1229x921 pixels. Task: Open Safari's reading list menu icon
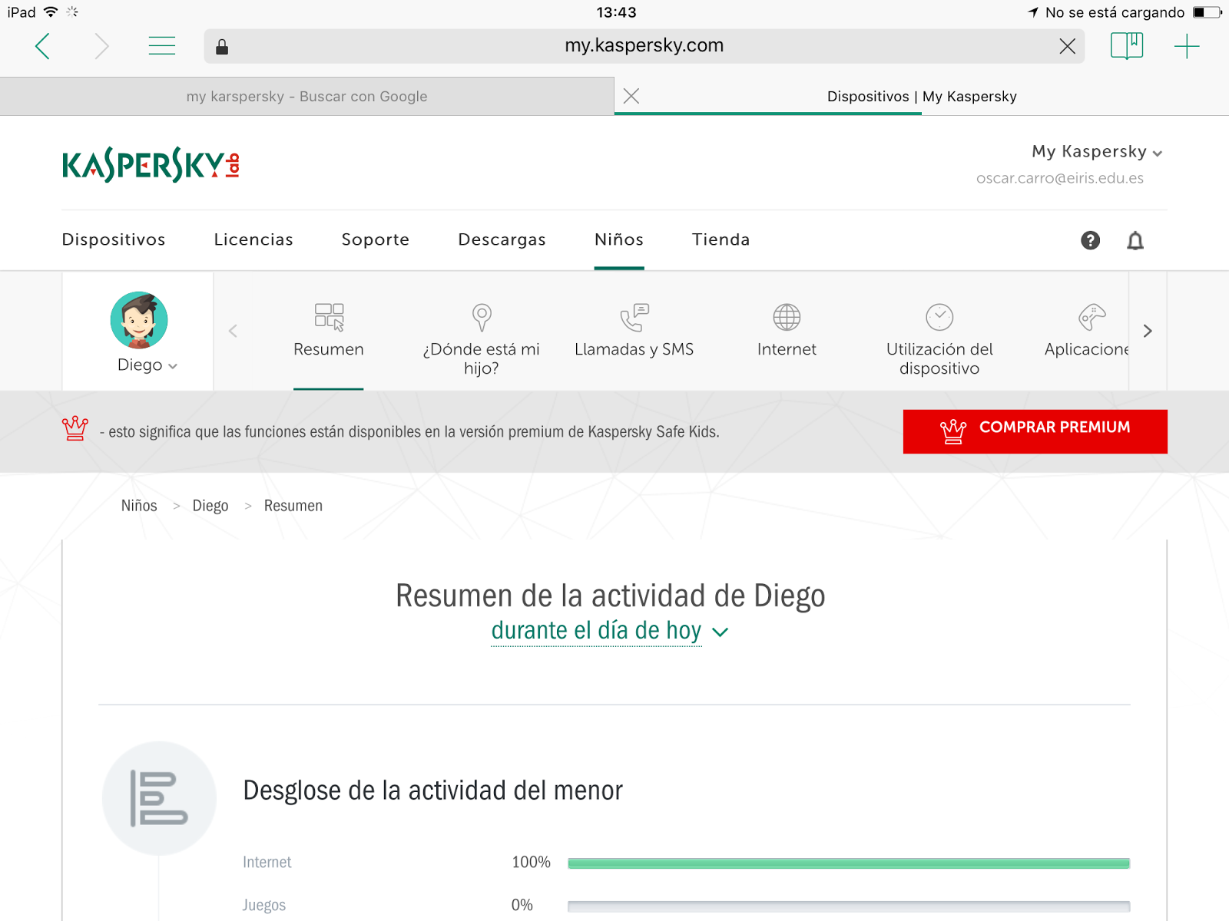click(161, 46)
